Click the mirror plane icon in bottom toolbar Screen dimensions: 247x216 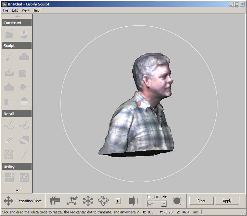133,201
